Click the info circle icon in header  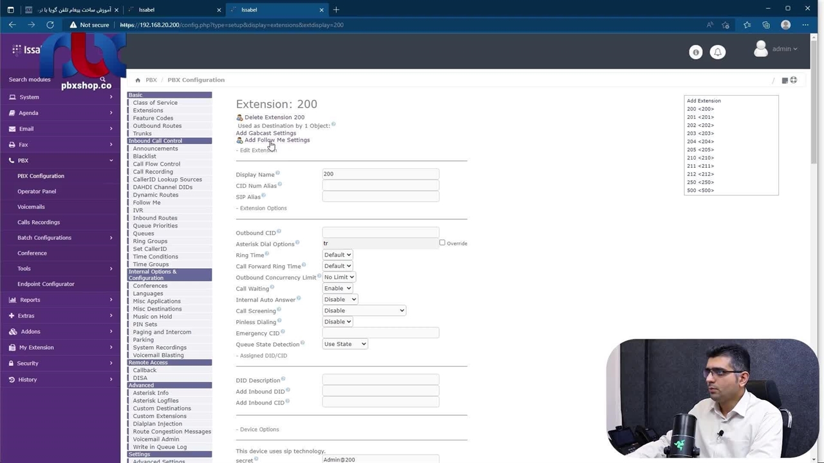point(695,52)
